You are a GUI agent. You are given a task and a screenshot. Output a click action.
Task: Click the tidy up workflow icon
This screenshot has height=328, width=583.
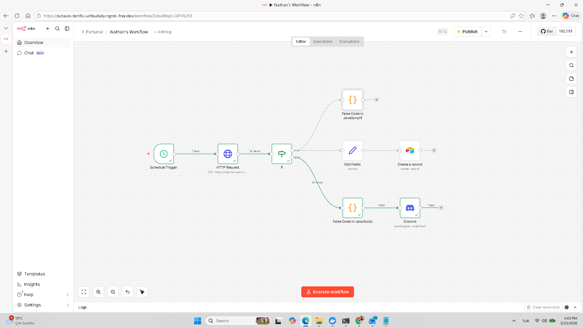(142, 292)
